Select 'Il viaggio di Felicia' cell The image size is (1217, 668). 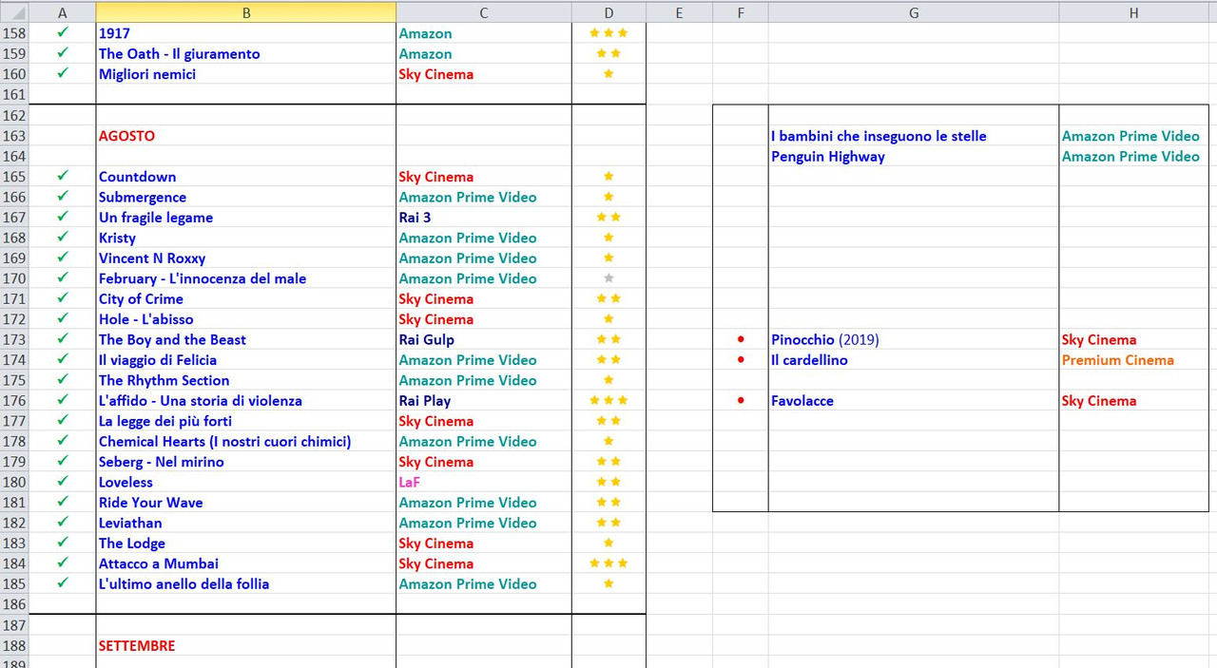coord(245,360)
